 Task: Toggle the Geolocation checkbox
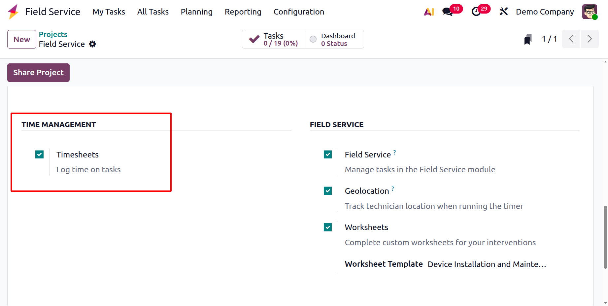click(x=328, y=191)
